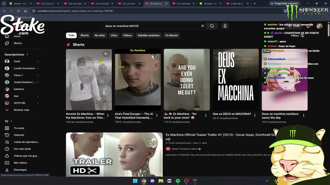
Task: Switch to the Dosekai browser tab
Action: pos(211,4)
